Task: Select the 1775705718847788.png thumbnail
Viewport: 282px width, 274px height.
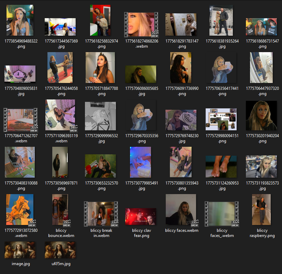Action: [x=100, y=68]
